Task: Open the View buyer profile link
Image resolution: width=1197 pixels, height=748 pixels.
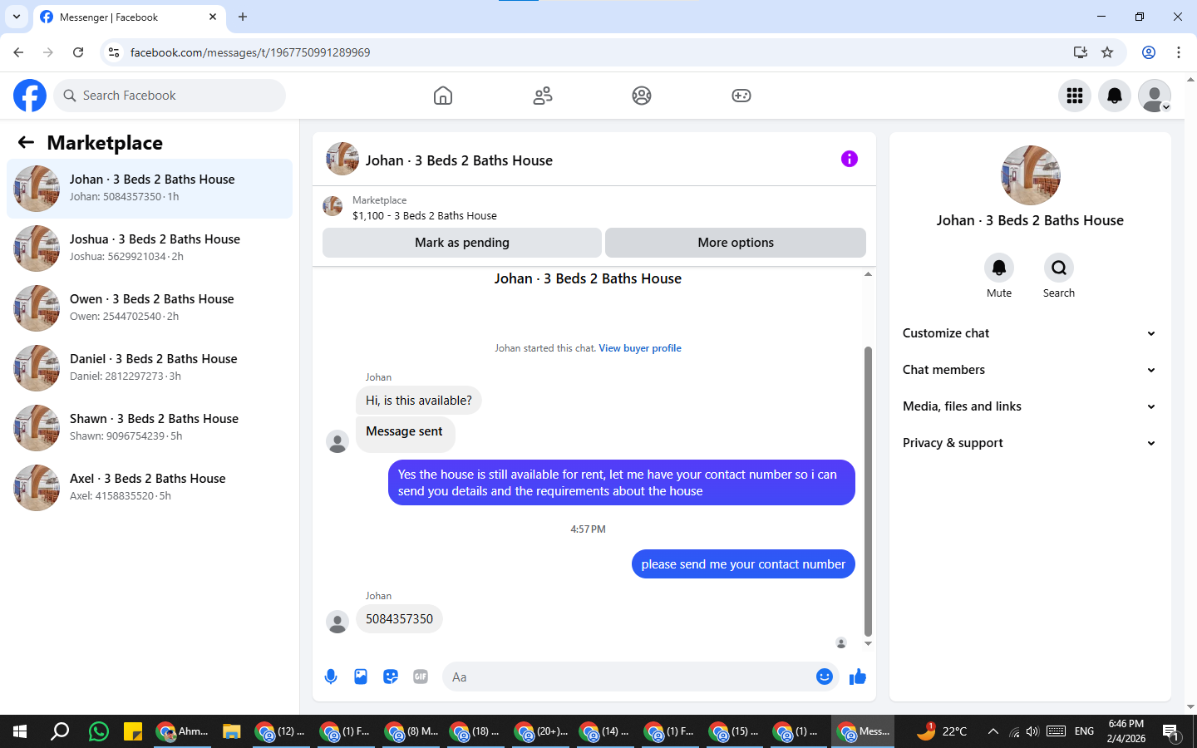Action: coord(640,348)
